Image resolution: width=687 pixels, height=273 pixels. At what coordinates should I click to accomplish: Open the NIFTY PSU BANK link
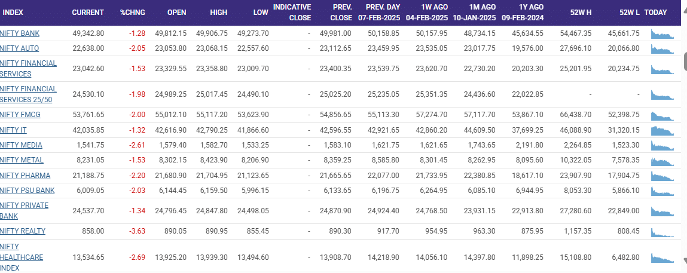(x=27, y=191)
